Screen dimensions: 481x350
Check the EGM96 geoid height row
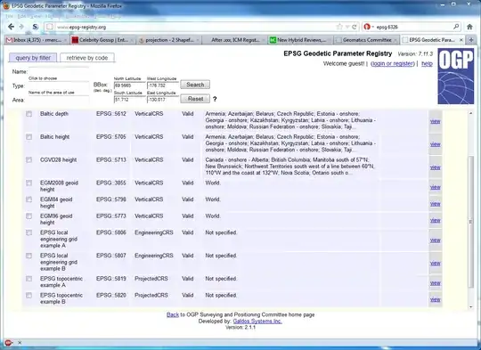tap(29, 216)
